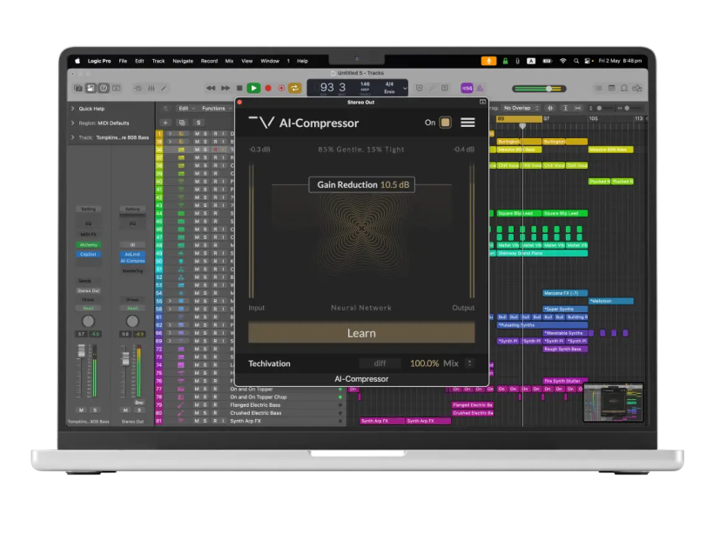
Task: Open the Navigate menu
Action: 183,61
